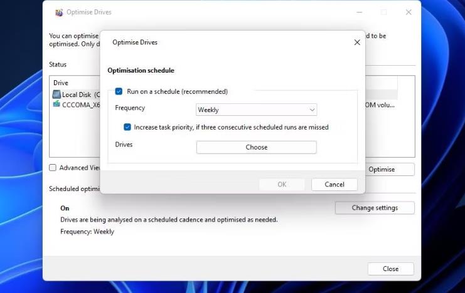The width and height of the screenshot is (465, 293).
Task: Click the greyed OK button
Action: click(282, 185)
